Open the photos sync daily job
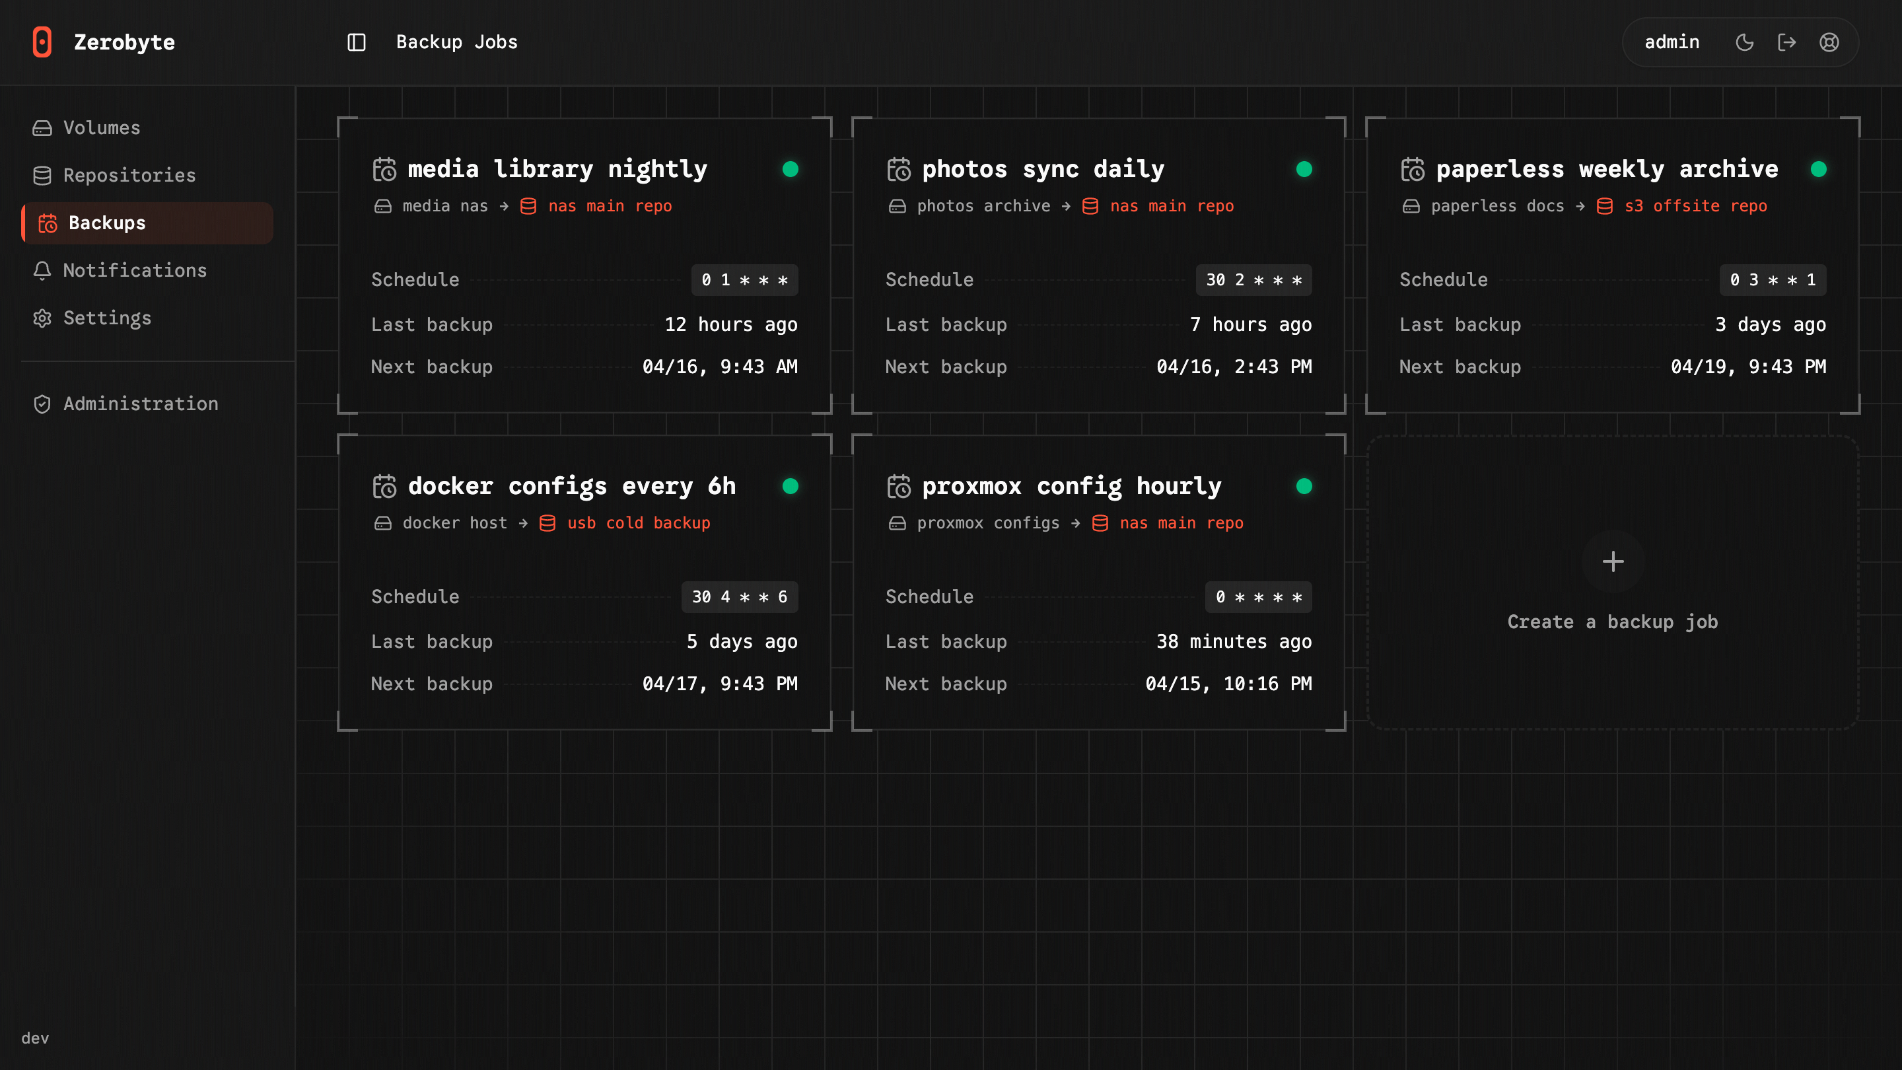This screenshot has width=1902, height=1070. point(1099,265)
